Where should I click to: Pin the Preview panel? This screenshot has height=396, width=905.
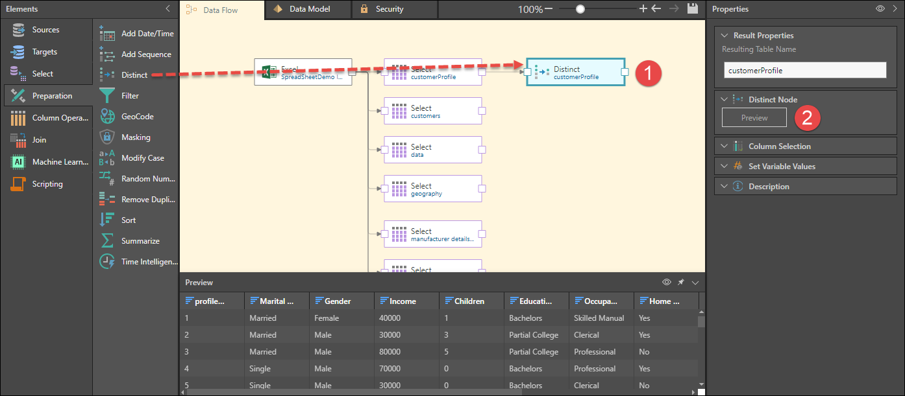click(681, 283)
